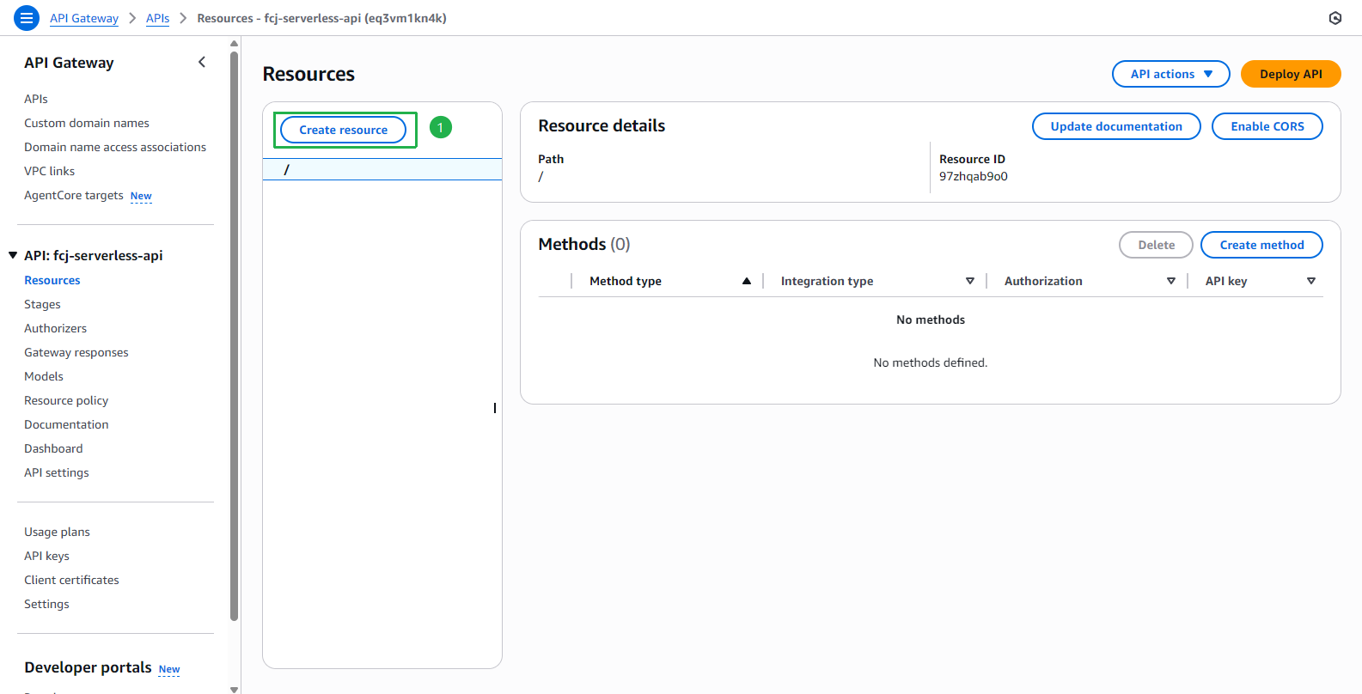Click Create resource button
Screen dimensions: 1362x694
344,130
